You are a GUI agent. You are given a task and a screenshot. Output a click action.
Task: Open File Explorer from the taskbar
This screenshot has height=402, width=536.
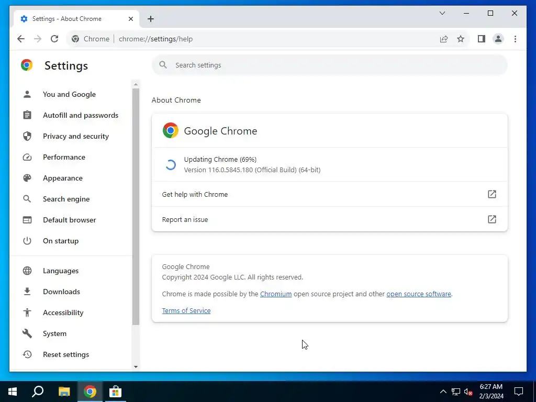64,392
